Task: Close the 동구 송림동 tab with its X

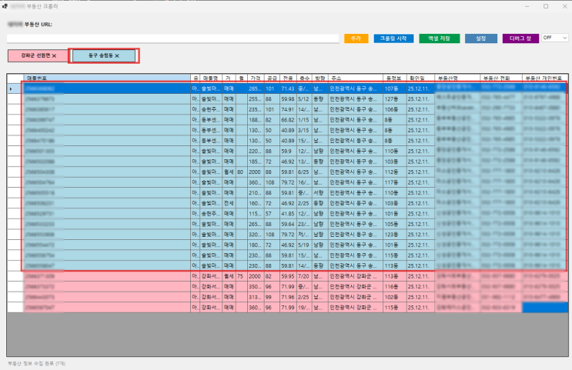Action: [117, 56]
